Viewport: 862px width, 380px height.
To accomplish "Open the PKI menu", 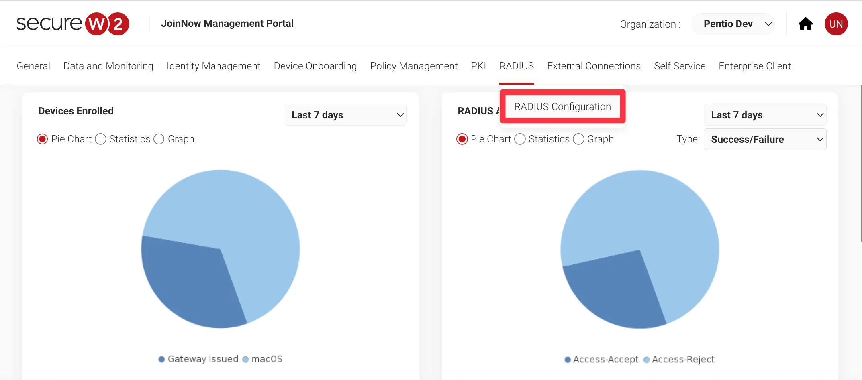I will point(478,66).
